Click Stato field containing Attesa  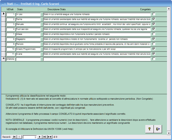pyautogui.click(x=28, y=34)
